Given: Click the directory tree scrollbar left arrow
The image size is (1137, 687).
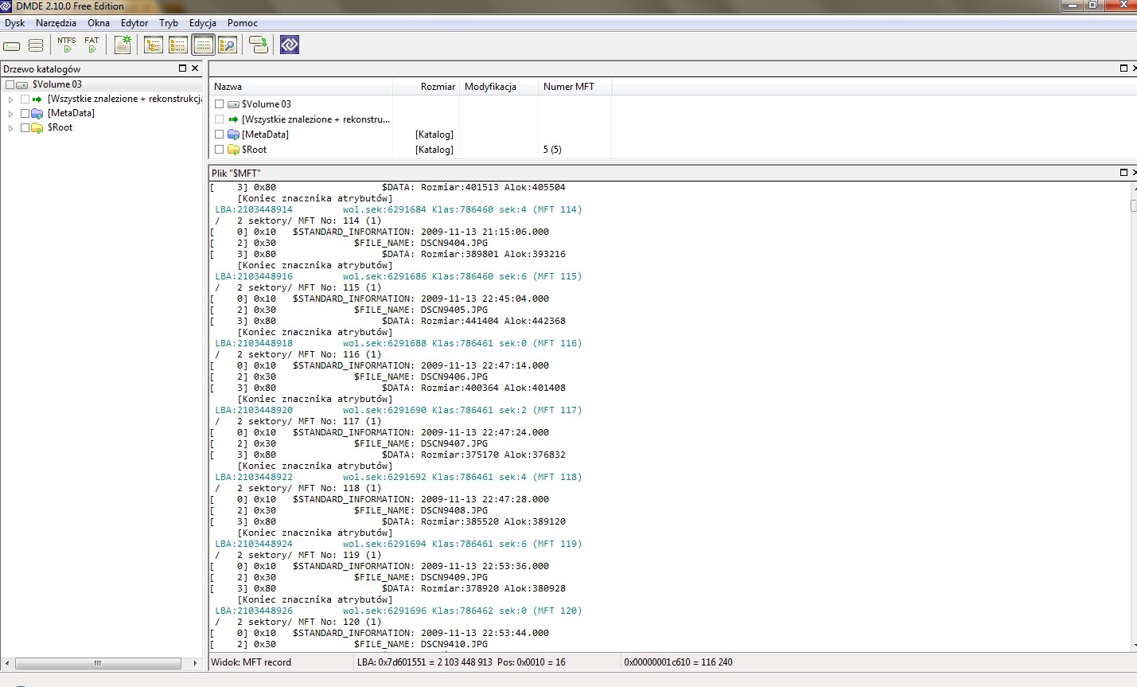Looking at the screenshot, I should pos(7,663).
